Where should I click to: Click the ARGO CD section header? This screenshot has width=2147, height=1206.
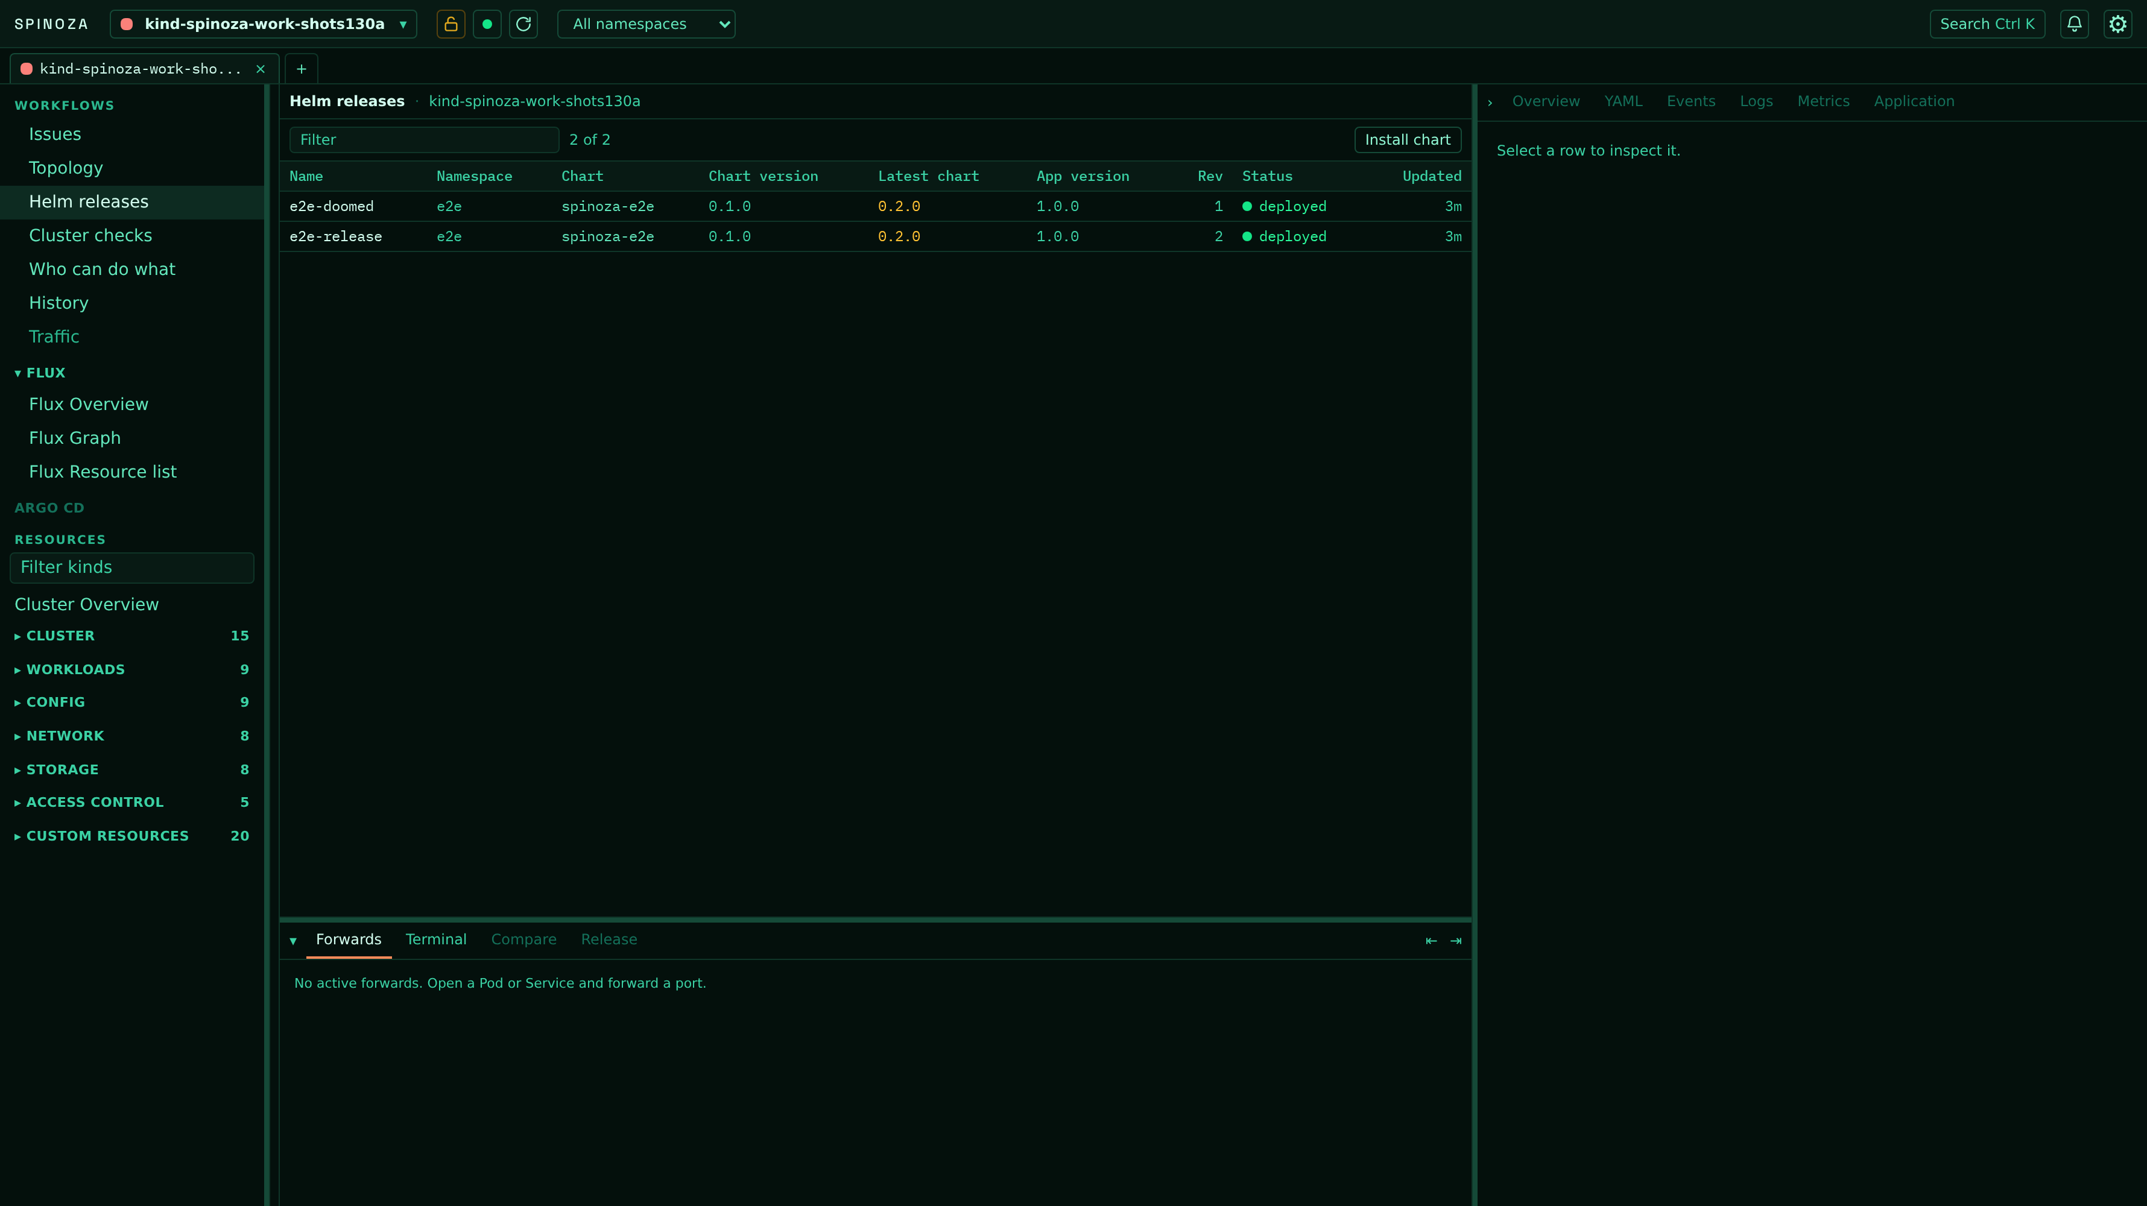point(49,508)
